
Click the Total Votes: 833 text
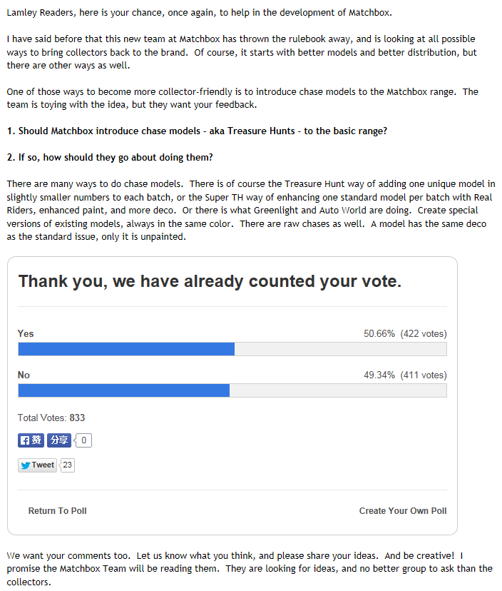pos(51,418)
